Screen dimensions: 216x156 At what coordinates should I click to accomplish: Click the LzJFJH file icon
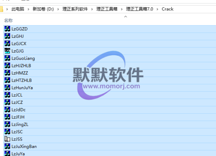click(x=7, y=117)
